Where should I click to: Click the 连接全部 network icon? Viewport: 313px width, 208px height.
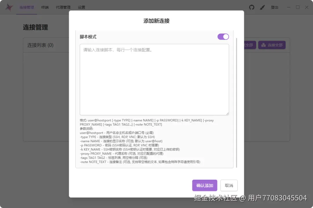(x=263, y=45)
